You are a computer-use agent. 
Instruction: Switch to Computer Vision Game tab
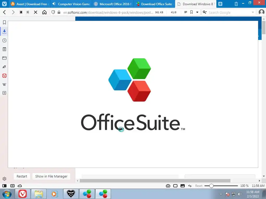tap(71, 4)
